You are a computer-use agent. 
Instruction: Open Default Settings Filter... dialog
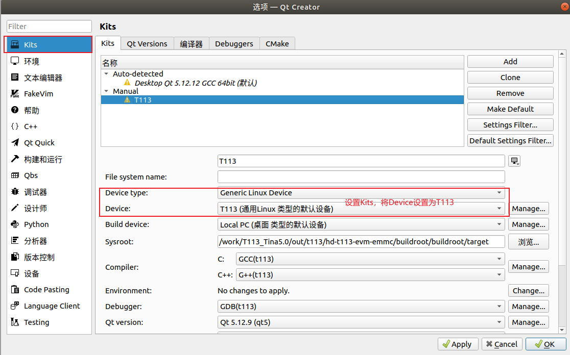[510, 140]
